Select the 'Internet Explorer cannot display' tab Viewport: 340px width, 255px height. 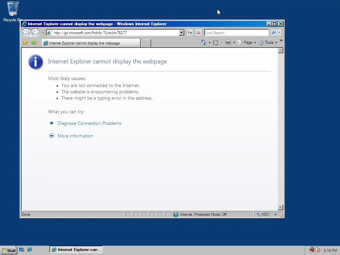point(91,43)
